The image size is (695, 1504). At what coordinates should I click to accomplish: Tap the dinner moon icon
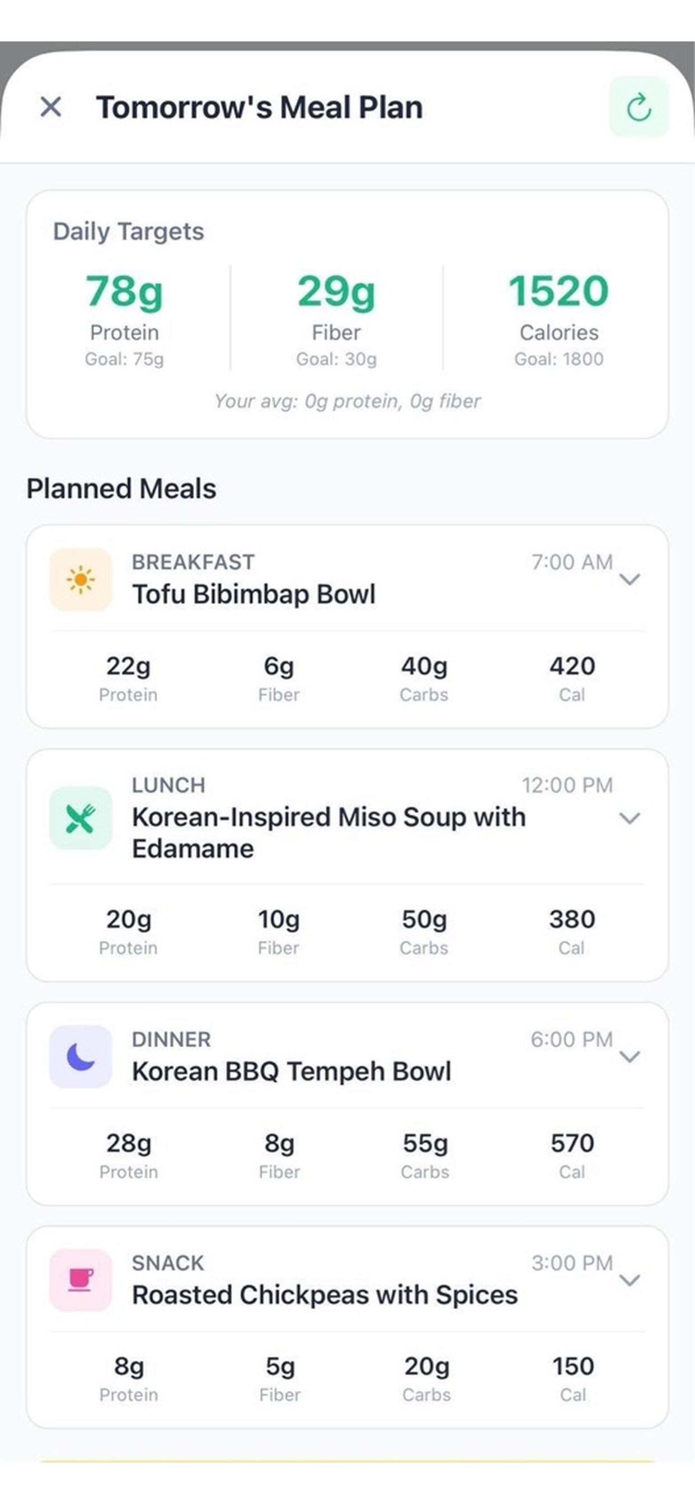[81, 1056]
